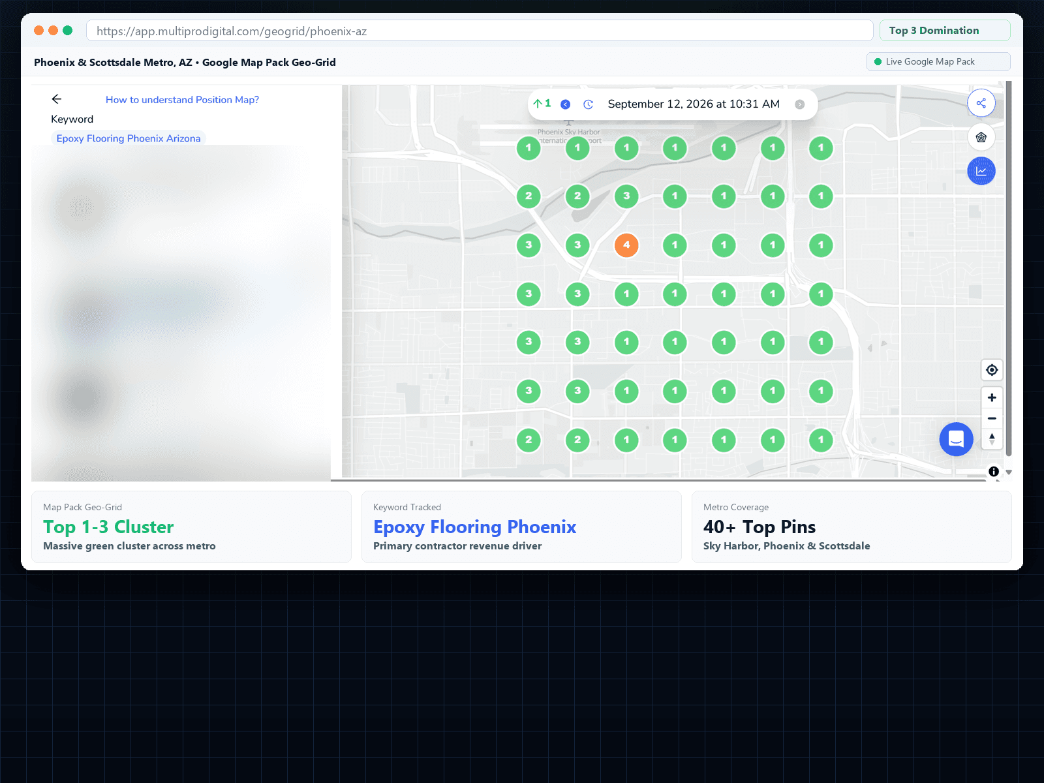This screenshot has height=783, width=1044.
Task: Open the share icon button
Action: 981,103
